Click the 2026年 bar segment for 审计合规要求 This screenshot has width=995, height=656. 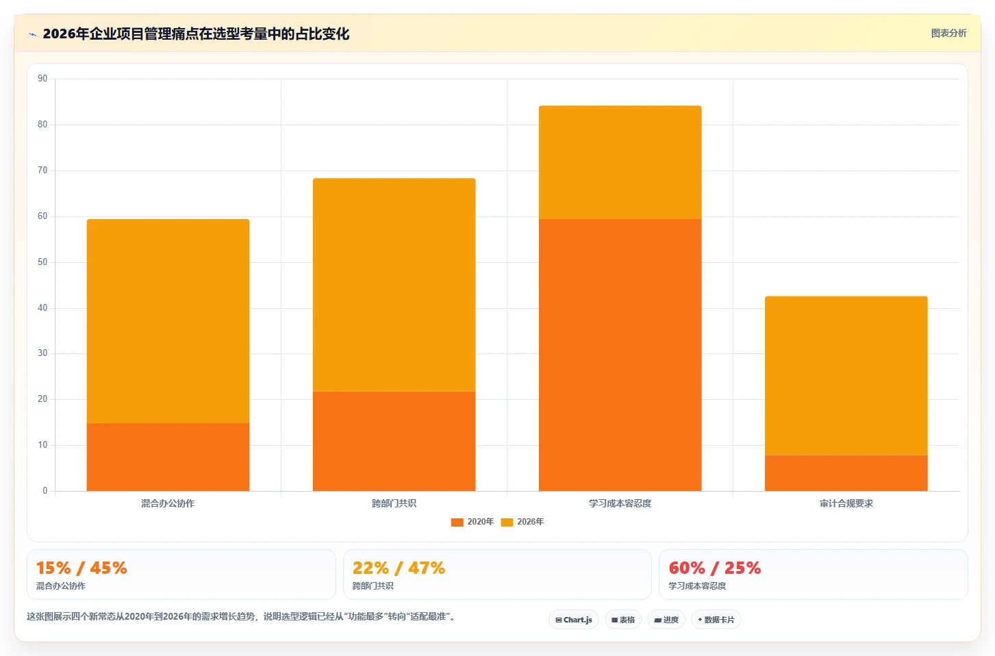click(846, 375)
